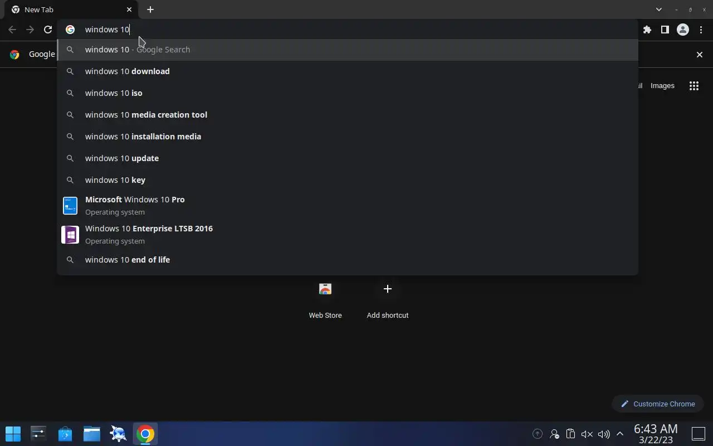Open the tab search chevron
The height and width of the screenshot is (446, 713).
pyautogui.click(x=658, y=9)
